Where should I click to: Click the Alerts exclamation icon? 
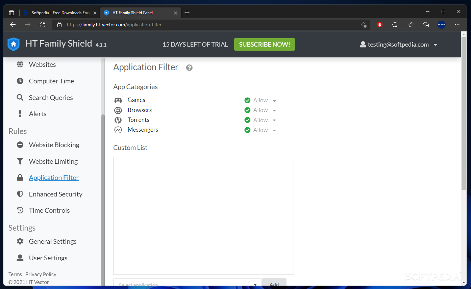[x=20, y=114]
